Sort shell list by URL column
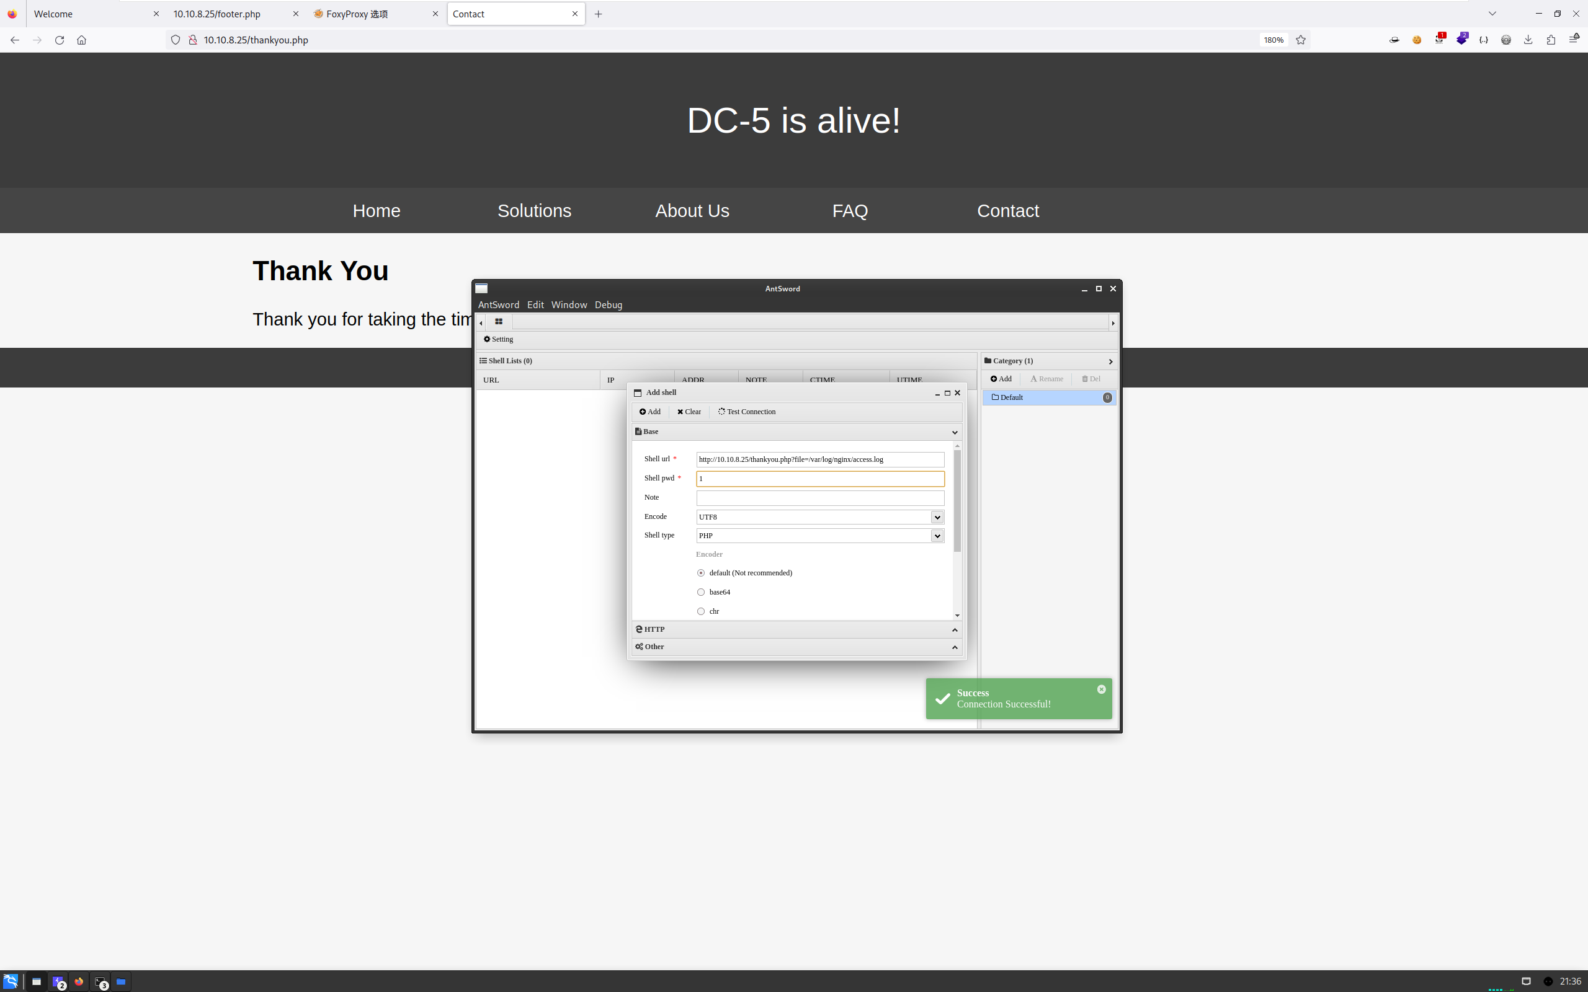 (x=537, y=380)
